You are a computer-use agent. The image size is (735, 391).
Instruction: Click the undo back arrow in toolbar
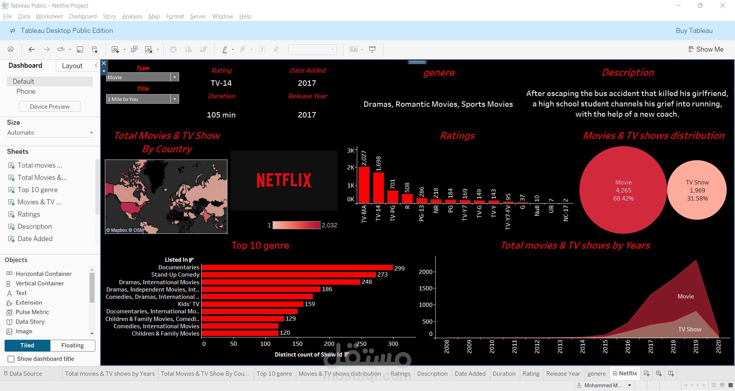click(32, 49)
